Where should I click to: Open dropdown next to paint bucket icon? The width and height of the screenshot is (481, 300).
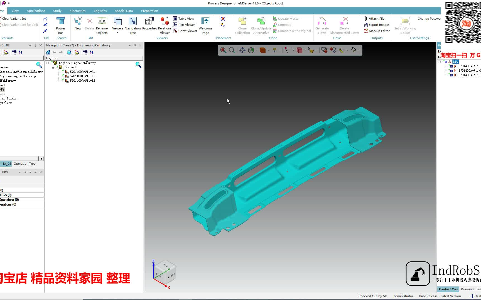point(359,50)
